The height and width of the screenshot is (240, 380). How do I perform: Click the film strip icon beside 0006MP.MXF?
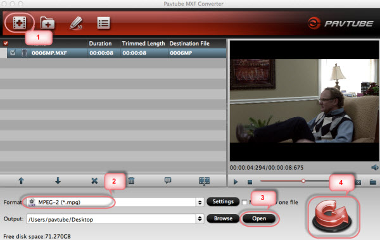[24, 53]
